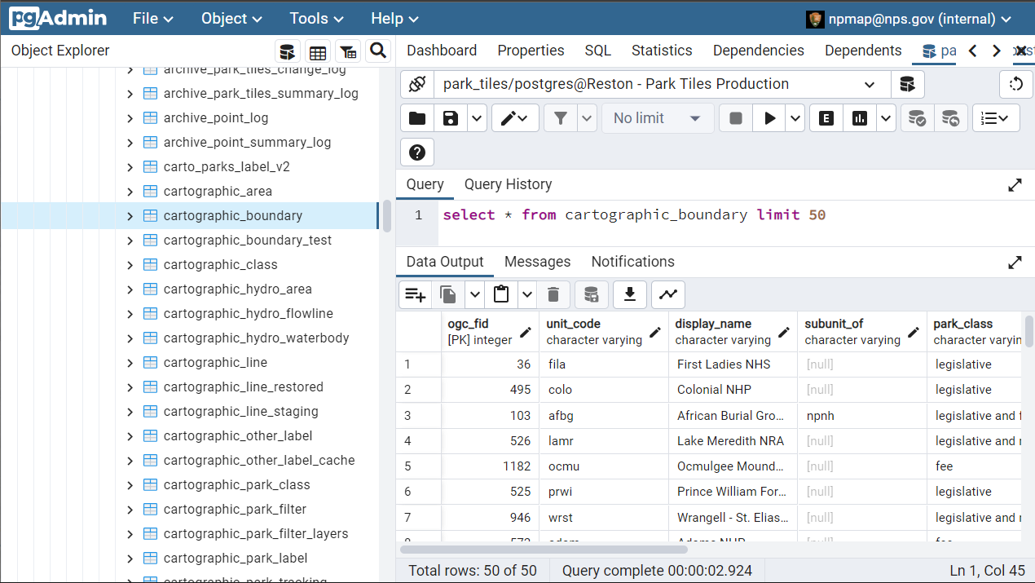
Task: Click the Filtered Rows icon in Object Explorer
Action: [x=348, y=51]
